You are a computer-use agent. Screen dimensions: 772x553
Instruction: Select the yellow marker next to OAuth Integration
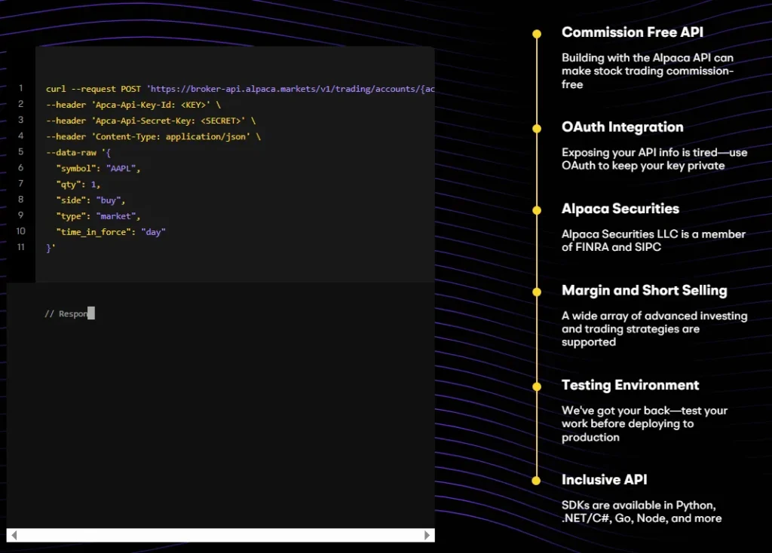(537, 129)
